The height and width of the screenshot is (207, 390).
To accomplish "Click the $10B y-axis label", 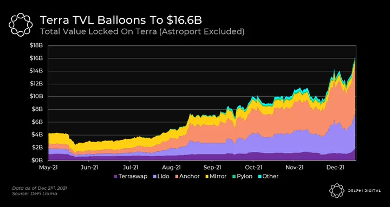I will click(36, 96).
